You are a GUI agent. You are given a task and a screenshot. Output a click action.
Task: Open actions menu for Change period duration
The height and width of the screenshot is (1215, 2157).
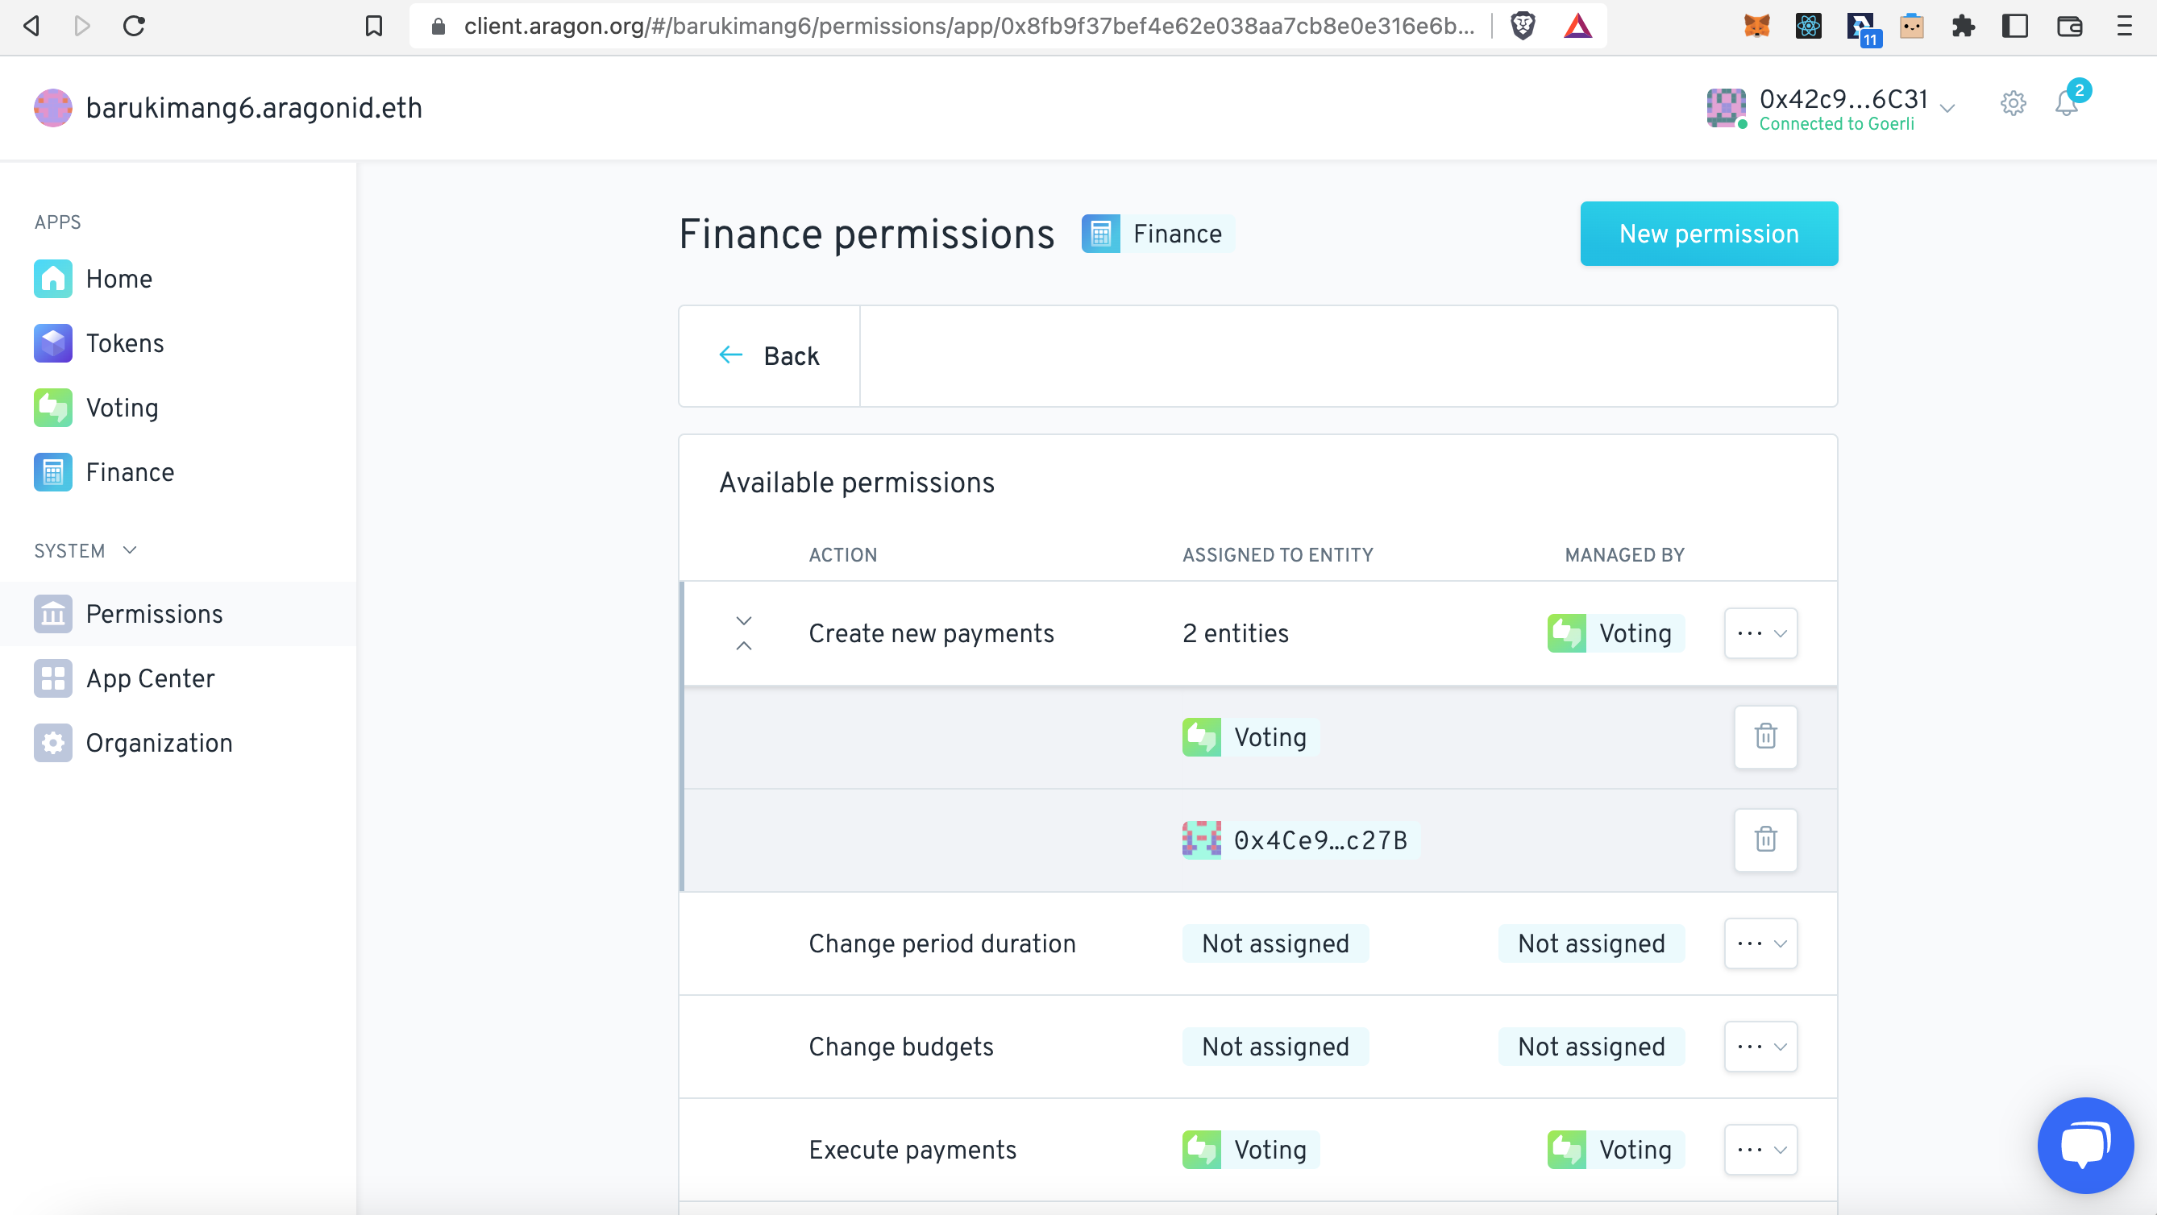point(1760,943)
